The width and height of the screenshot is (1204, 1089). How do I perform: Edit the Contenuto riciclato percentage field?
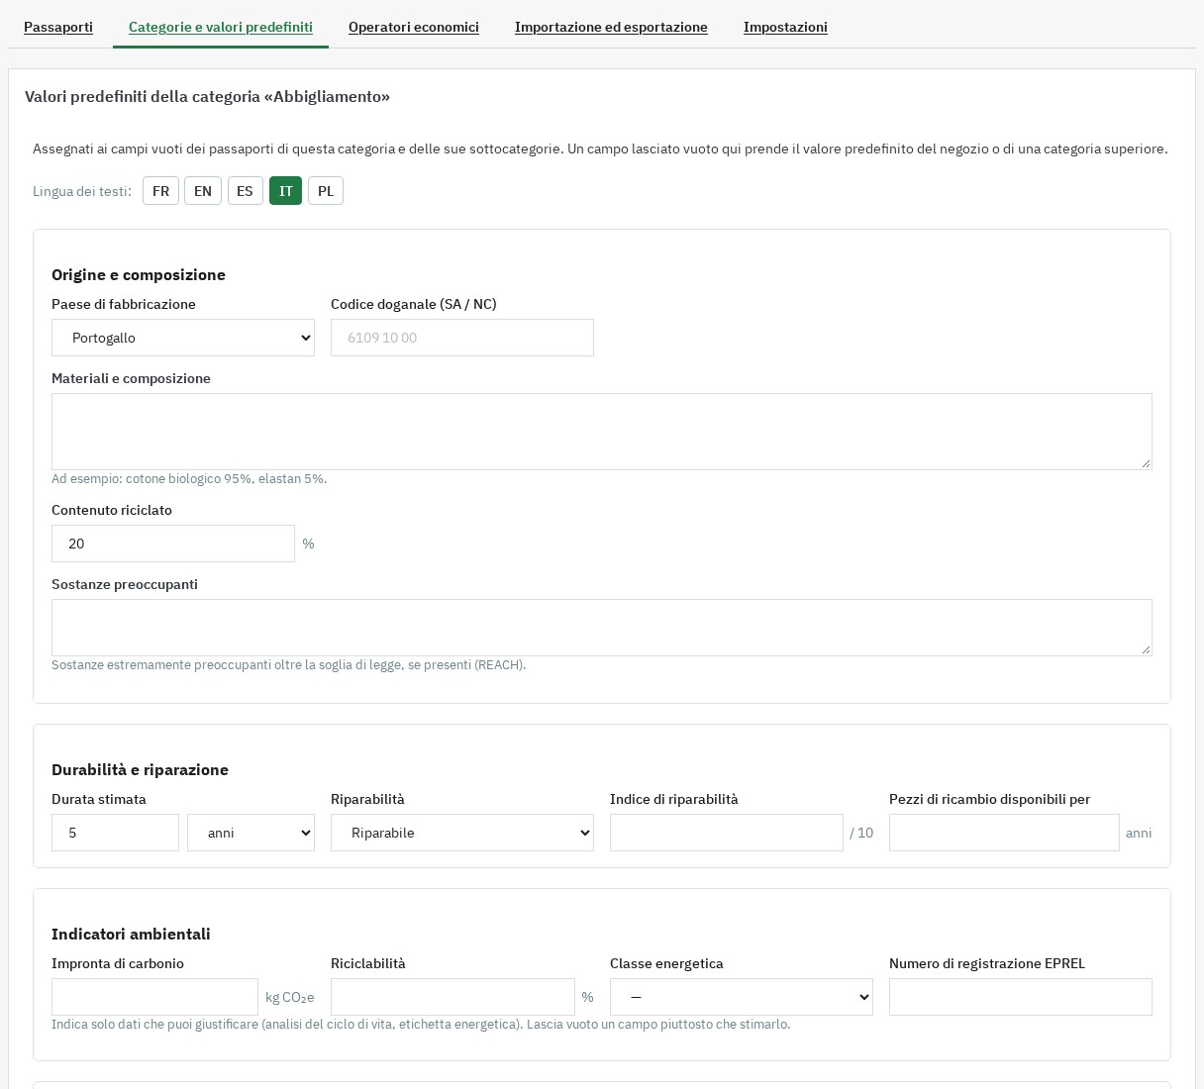point(173,544)
